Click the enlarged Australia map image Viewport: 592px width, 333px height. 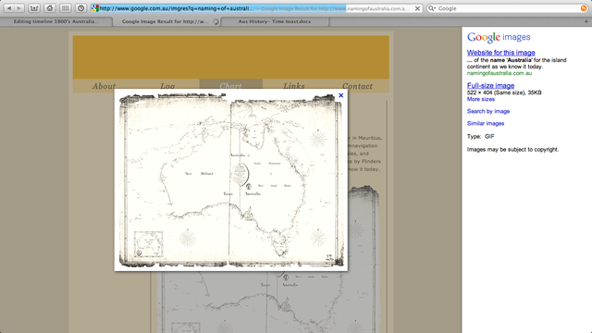pyautogui.click(x=231, y=180)
